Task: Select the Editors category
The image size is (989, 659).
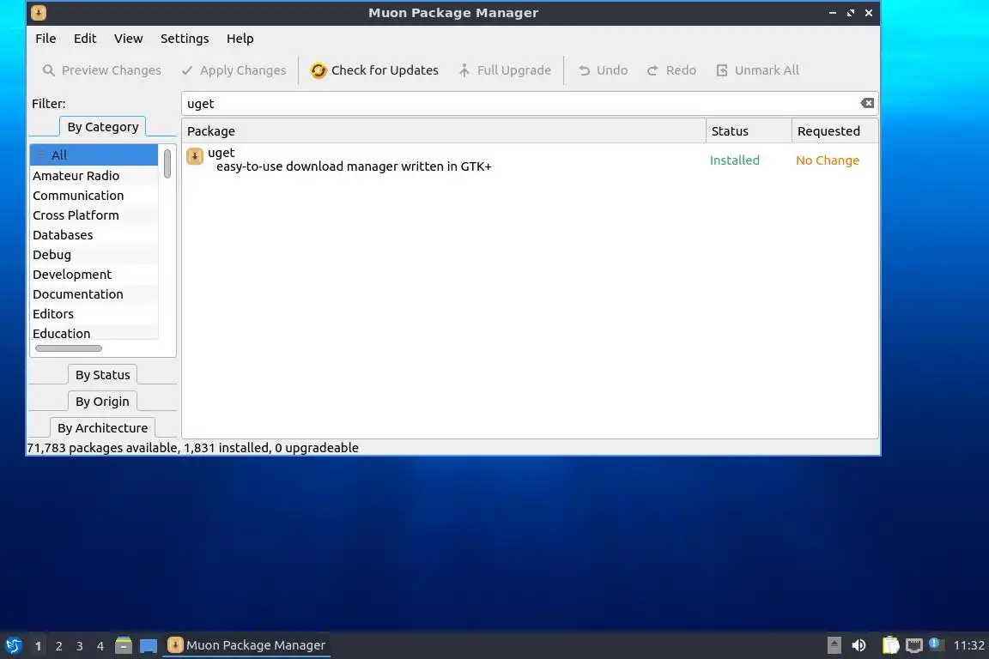Action: 94,313
